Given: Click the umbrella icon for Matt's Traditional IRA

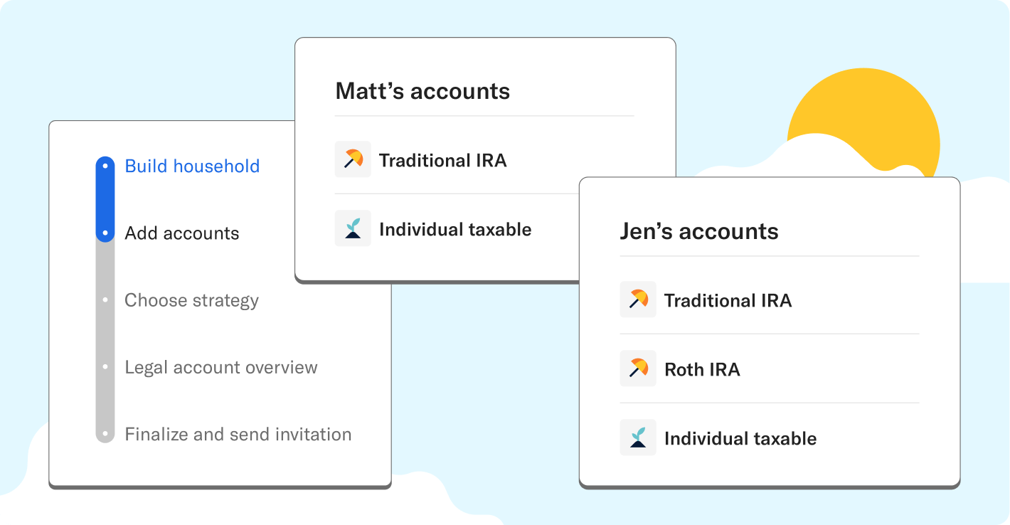Looking at the screenshot, I should (x=353, y=159).
